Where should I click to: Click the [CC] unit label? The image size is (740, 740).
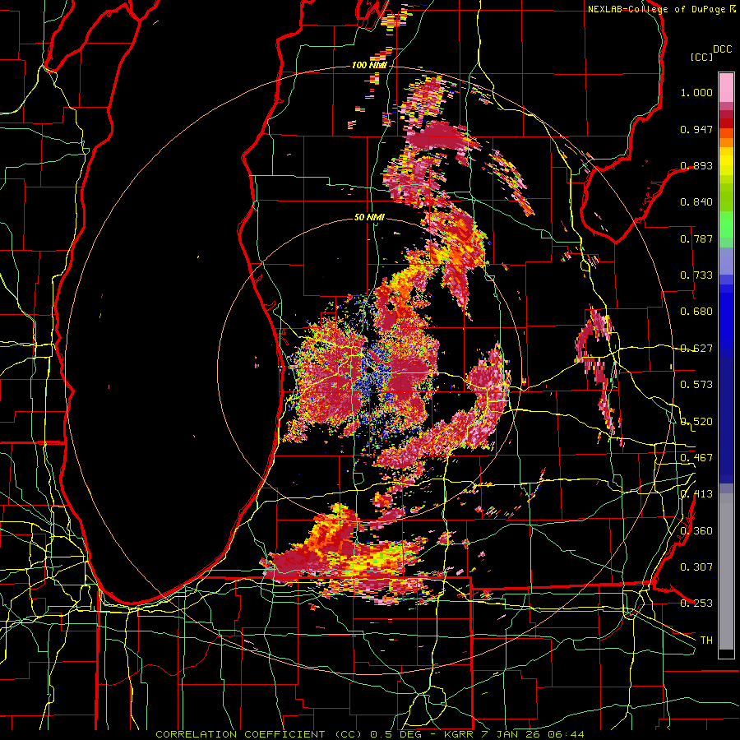(702, 57)
